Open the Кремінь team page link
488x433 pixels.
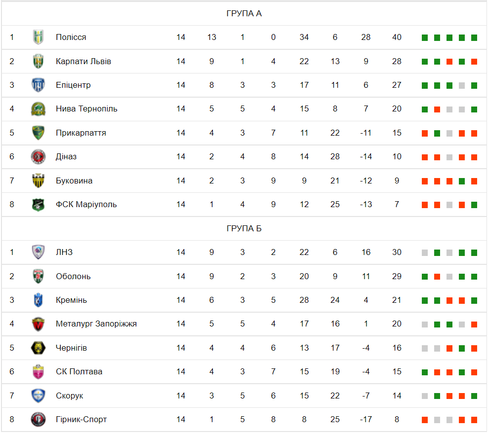pyautogui.click(x=71, y=300)
